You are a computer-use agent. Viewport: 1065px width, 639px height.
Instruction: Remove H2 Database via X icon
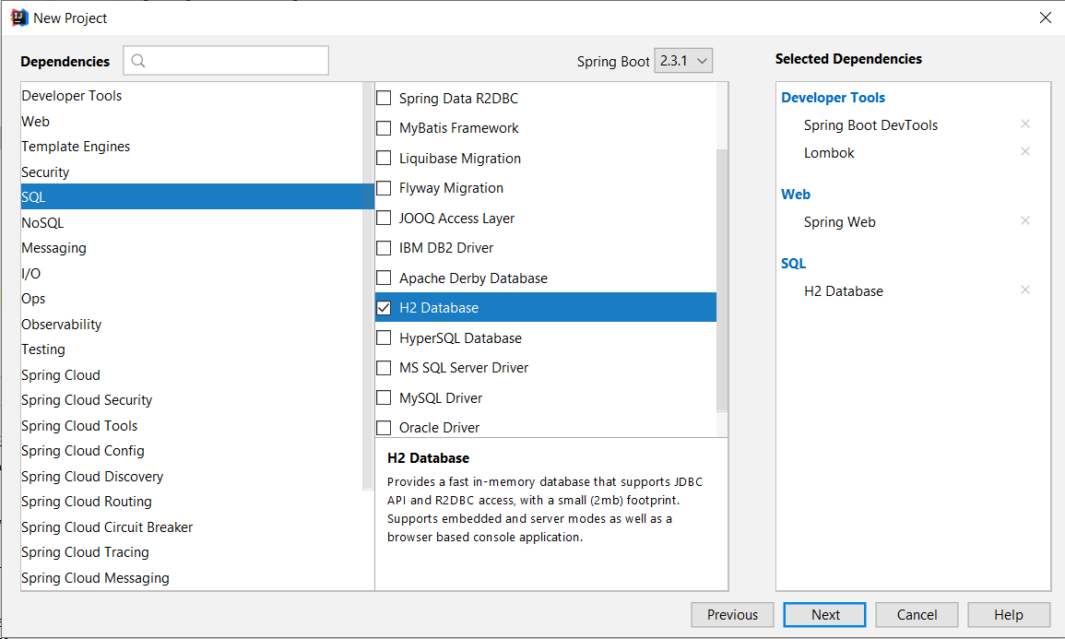[1024, 290]
